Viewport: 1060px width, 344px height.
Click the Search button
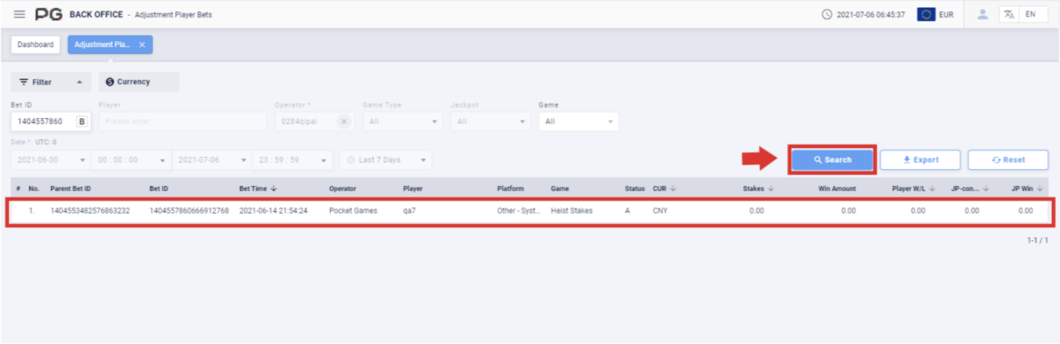[832, 160]
